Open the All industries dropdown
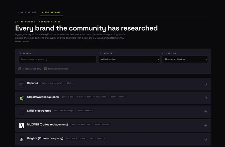The height and width of the screenshot is (147, 225). pyautogui.click(x=129, y=59)
